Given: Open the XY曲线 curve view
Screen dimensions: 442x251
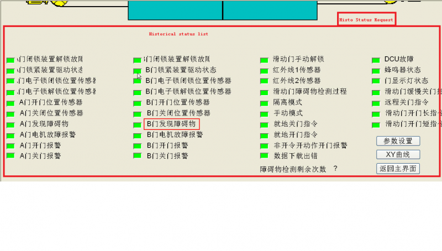Looking at the screenshot, I should coord(398,155).
